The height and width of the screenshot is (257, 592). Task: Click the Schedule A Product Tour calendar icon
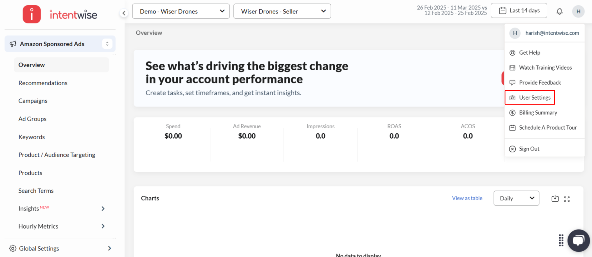pos(512,128)
